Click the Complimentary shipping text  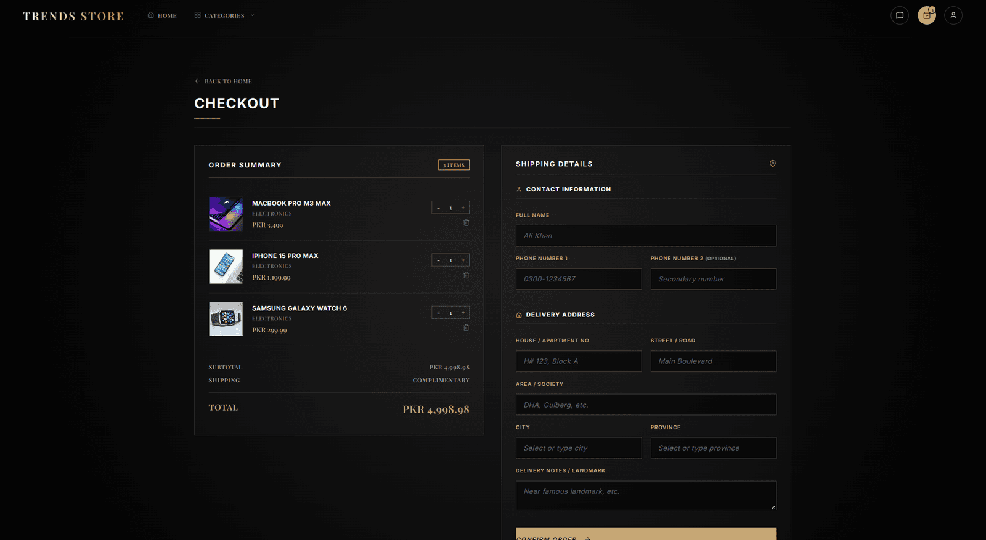pyautogui.click(x=441, y=381)
